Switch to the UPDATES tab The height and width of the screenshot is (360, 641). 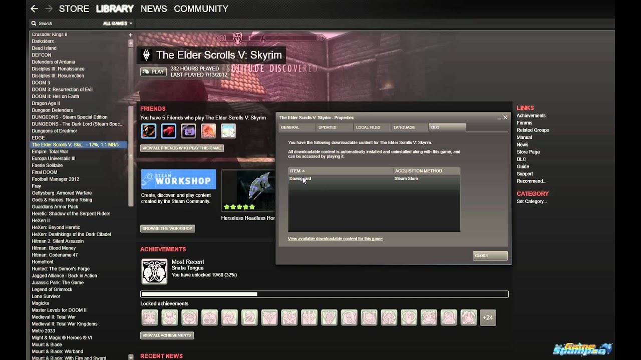tap(335, 127)
